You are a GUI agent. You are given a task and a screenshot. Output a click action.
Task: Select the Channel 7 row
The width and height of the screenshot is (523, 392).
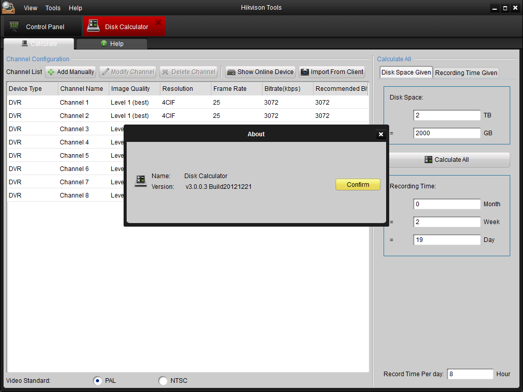pyautogui.click(x=65, y=182)
